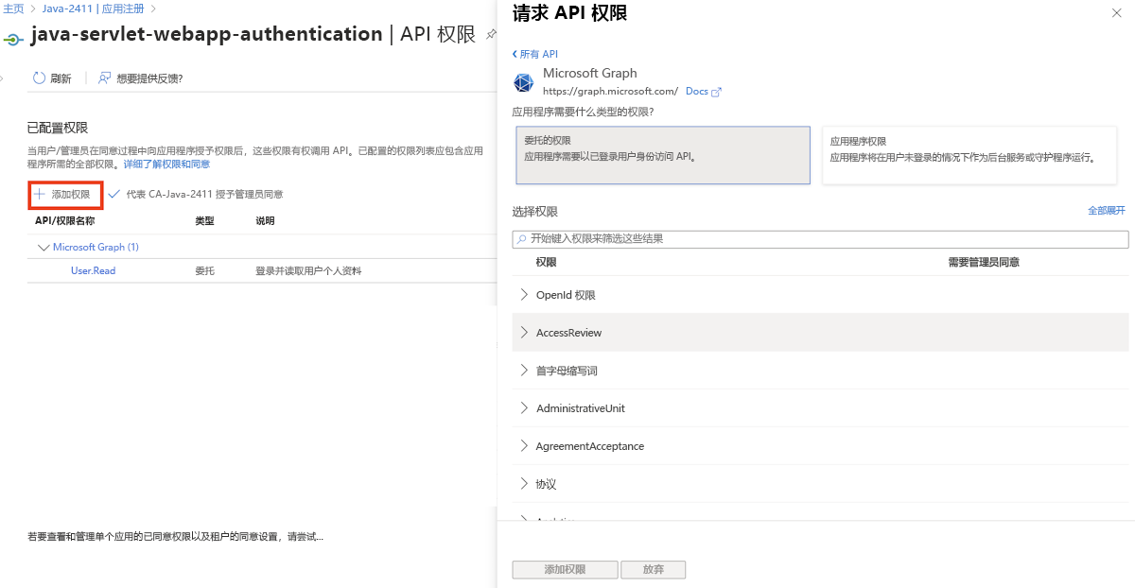Expand the OpenId permissions group
The image size is (1135, 588).
pos(525,295)
